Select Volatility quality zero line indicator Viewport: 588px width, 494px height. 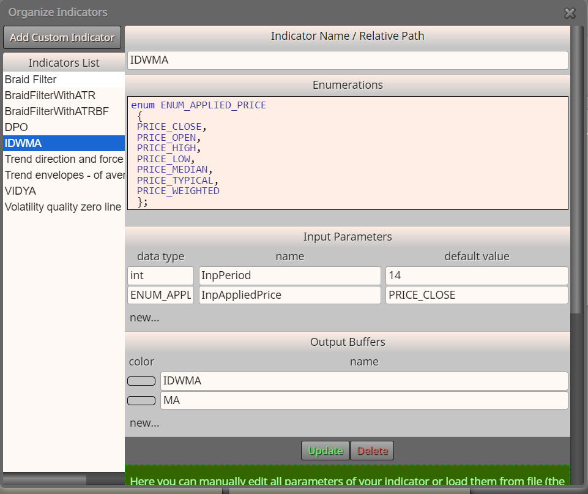(x=64, y=207)
